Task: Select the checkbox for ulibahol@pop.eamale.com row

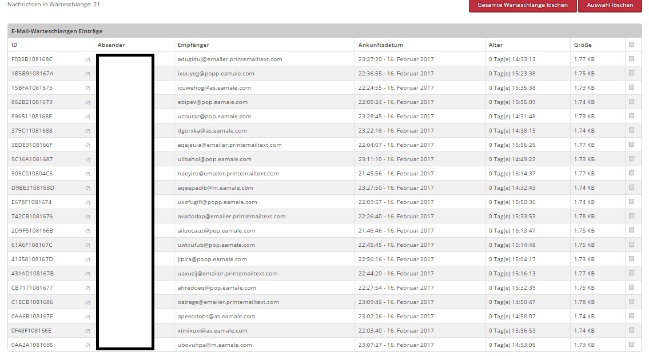Action: [631, 158]
